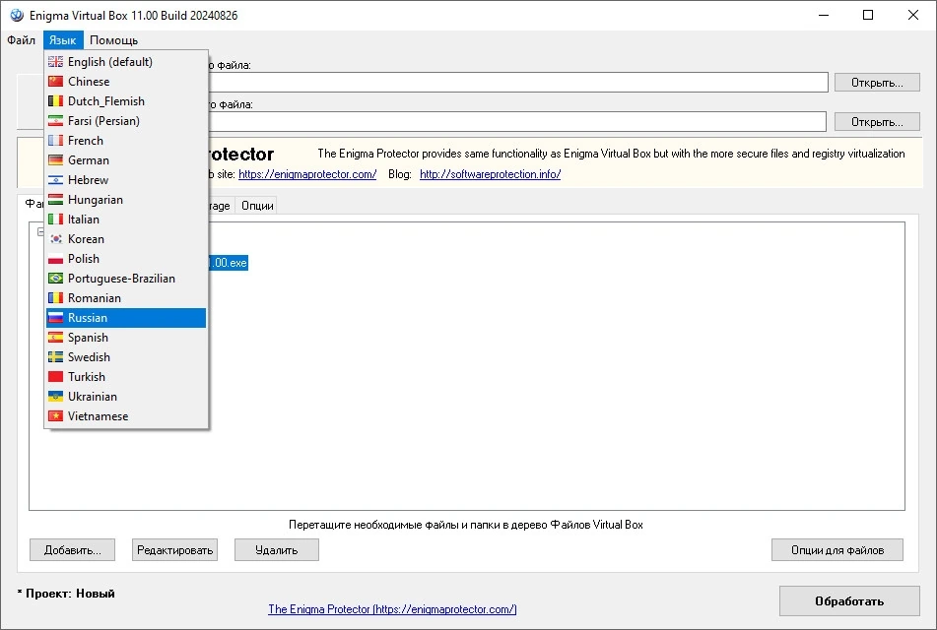Click the French flag icon
937x630 pixels.
(x=55, y=141)
